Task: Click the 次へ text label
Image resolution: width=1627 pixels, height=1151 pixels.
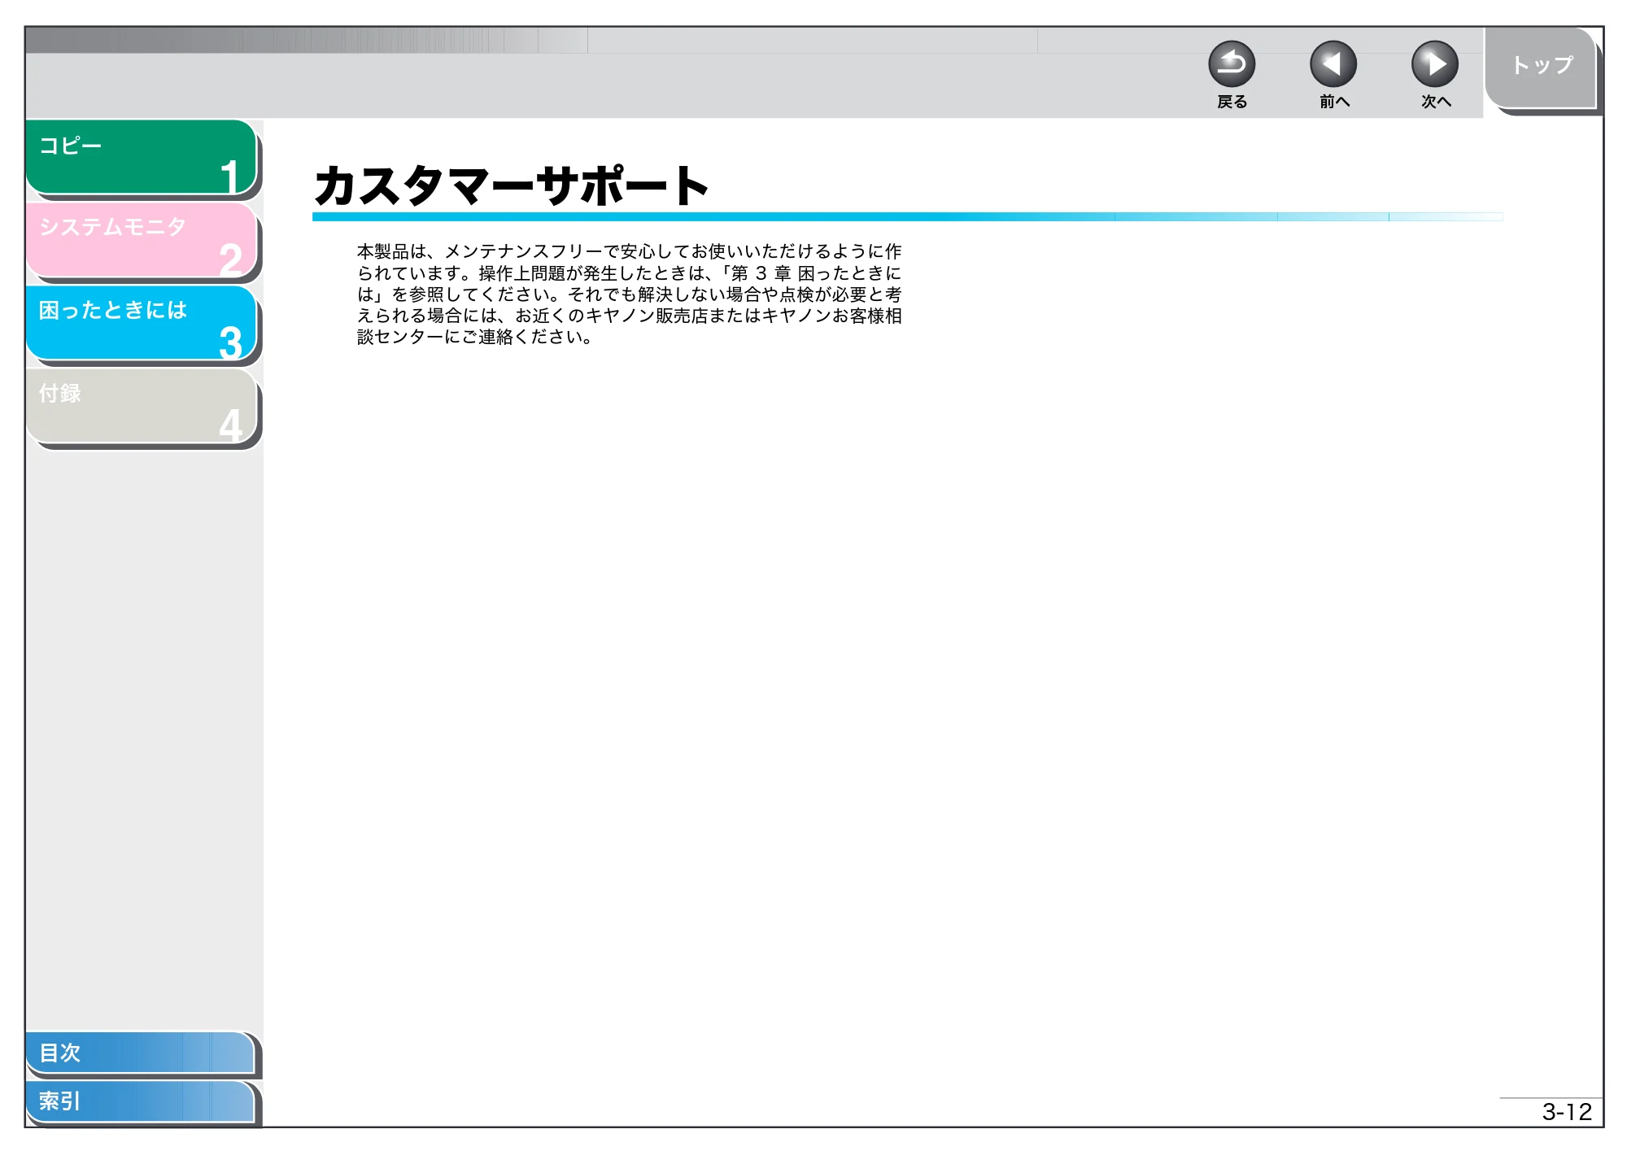Action: 1436,102
